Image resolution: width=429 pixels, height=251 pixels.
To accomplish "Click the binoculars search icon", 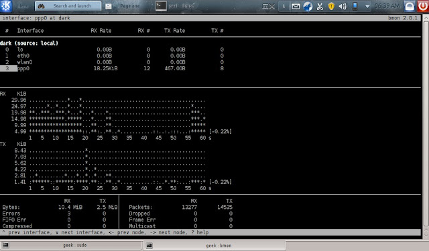I will (42, 6).
